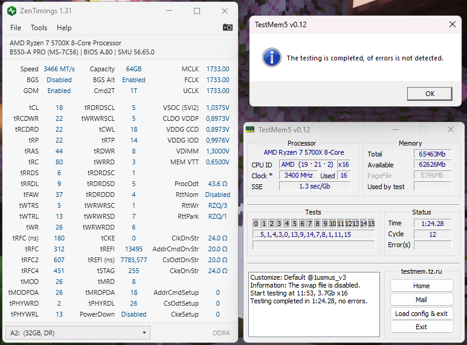Screen dimensions: 467x345
Task: Click the empty Used by test field
Action: click(x=432, y=187)
